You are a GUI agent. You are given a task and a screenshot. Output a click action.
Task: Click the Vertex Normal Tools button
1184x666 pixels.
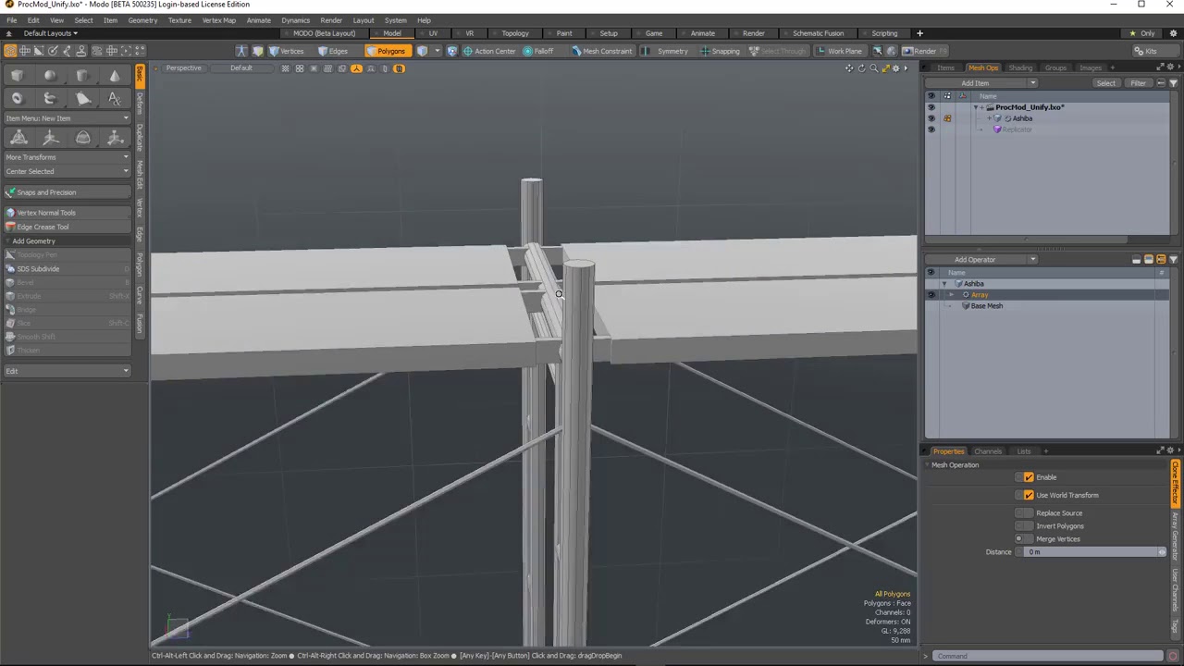(67, 213)
